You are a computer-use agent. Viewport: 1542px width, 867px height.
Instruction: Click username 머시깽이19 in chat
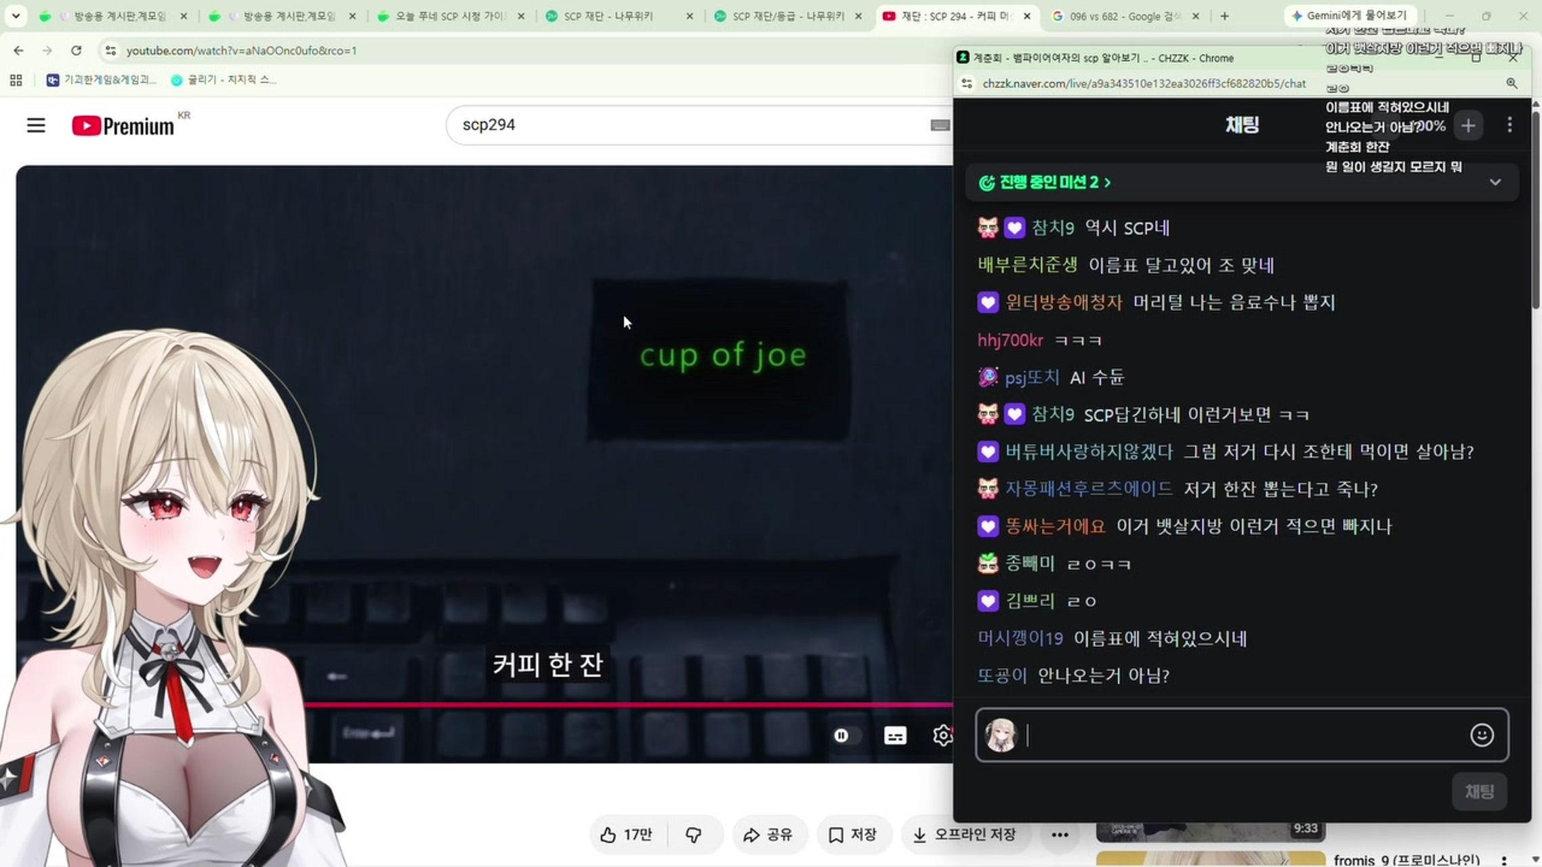pyautogui.click(x=1020, y=638)
